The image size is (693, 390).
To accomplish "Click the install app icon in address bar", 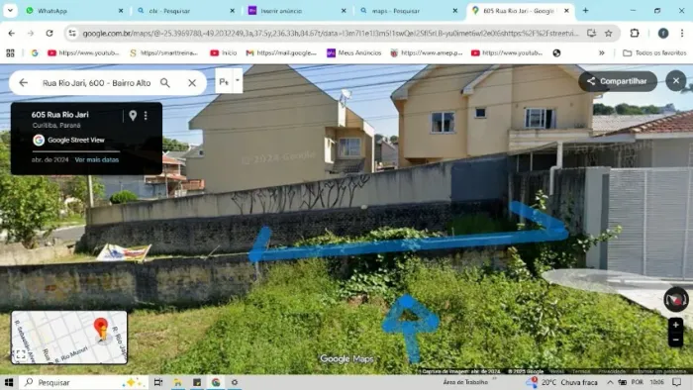I will click(591, 33).
